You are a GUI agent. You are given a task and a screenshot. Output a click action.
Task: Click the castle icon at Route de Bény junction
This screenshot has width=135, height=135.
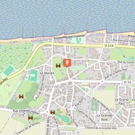[x=53, y=112]
